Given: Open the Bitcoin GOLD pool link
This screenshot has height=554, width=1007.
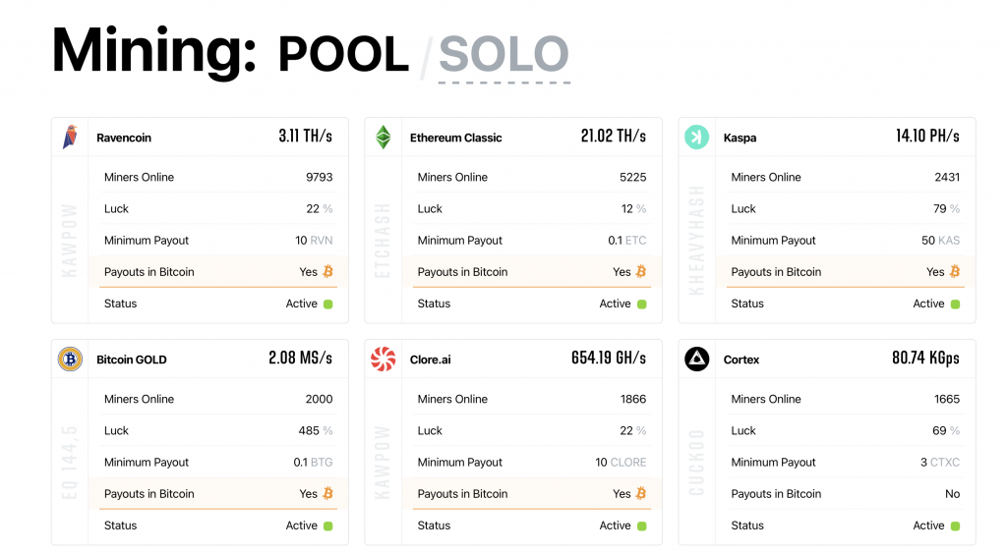Looking at the screenshot, I should click(132, 360).
